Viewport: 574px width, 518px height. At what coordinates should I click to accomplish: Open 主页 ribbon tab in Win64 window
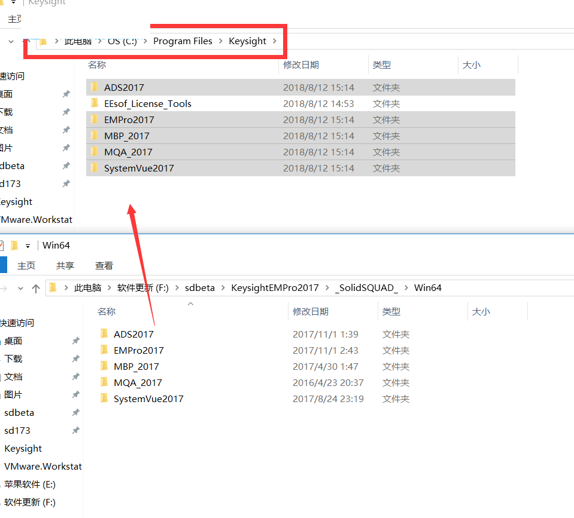[26, 266]
